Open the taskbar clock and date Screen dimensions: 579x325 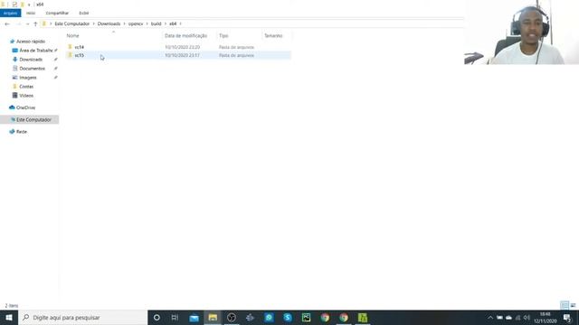[x=545, y=318]
